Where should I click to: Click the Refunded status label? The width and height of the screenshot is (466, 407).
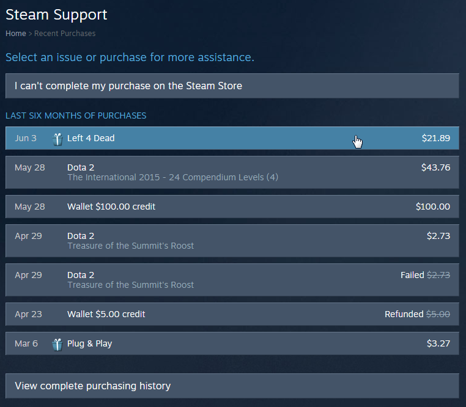(404, 315)
